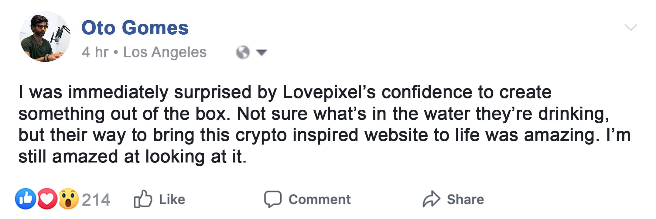Viewport: 656px width, 219px height.
Task: Click the post's last line of text
Action: 132,157
